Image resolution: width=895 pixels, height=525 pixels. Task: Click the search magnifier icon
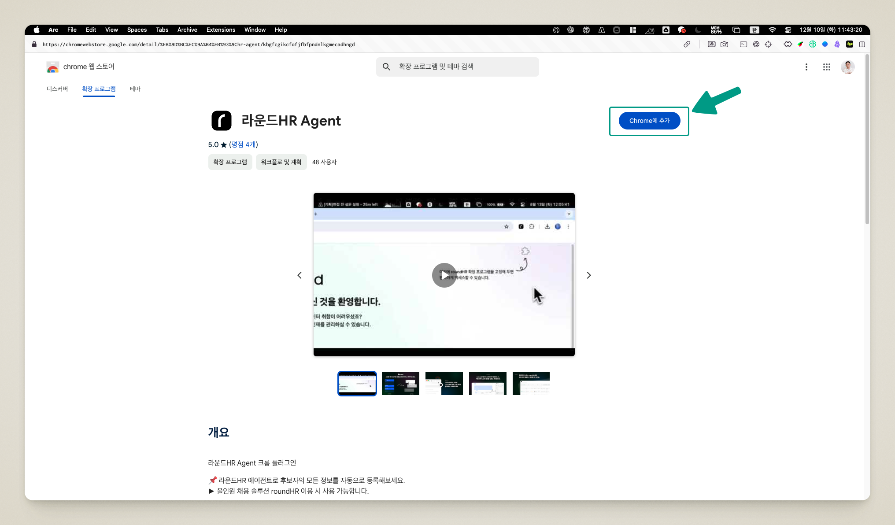pyautogui.click(x=386, y=67)
